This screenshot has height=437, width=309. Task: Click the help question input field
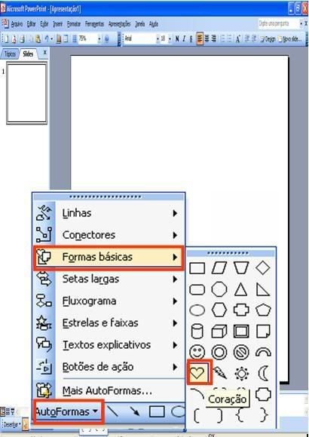pos(278,23)
